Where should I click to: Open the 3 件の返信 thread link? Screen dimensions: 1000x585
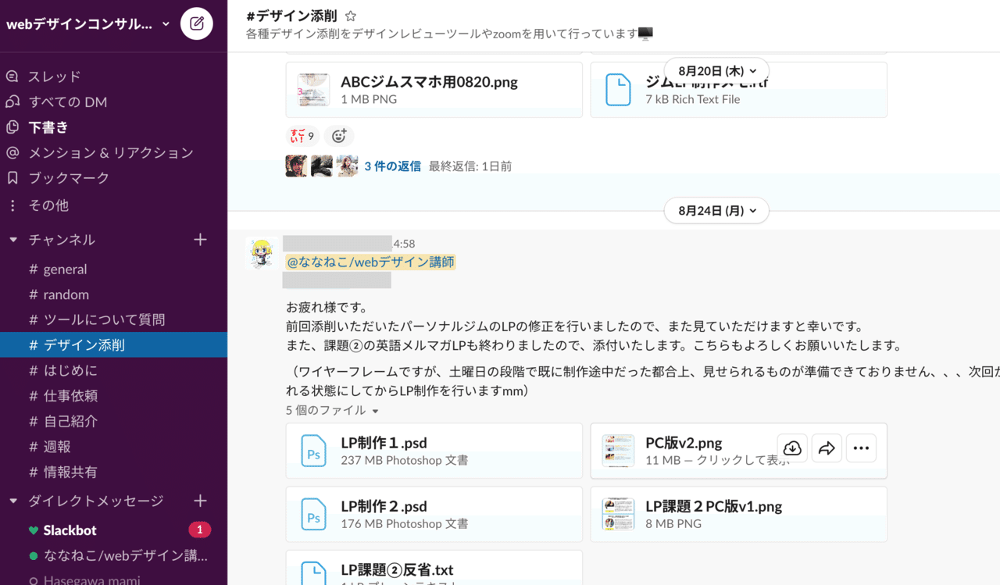point(392,166)
